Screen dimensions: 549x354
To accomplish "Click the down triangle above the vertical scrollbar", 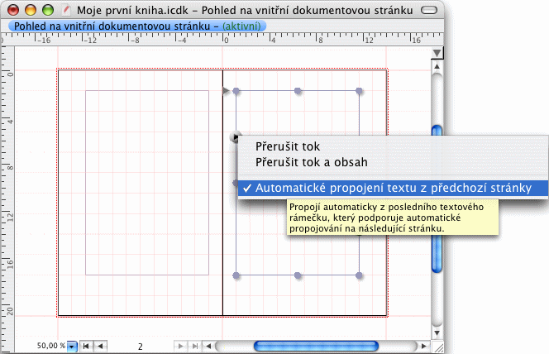I will click(x=437, y=55).
